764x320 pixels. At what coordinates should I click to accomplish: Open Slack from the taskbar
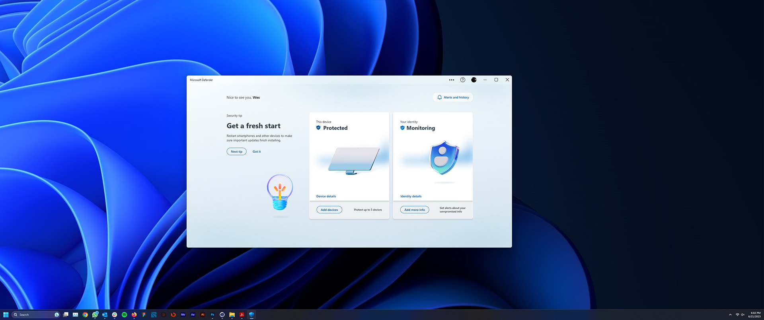pyautogui.click(x=115, y=314)
